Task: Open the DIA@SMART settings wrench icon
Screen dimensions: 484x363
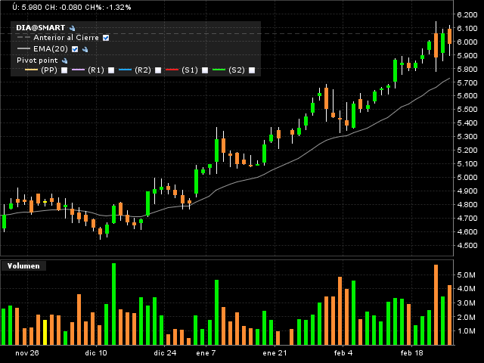Action: click(x=73, y=28)
